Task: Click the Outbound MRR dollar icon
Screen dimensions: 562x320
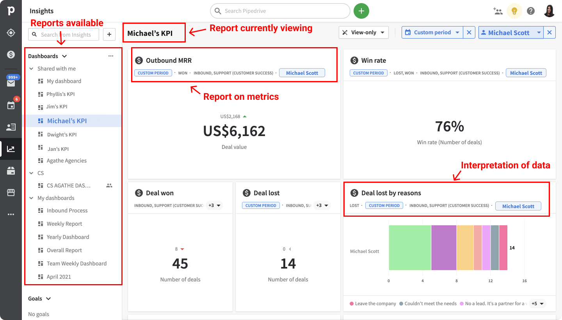Action: click(x=139, y=60)
